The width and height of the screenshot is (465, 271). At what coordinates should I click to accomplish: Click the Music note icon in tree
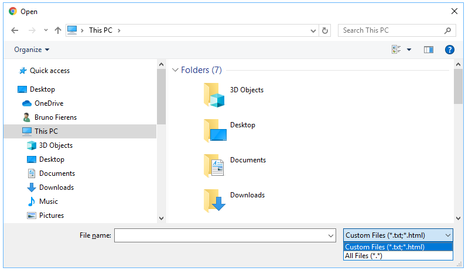(31, 201)
